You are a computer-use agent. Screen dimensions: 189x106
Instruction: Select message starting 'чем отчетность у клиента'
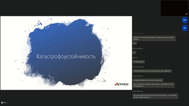tap(154, 85)
